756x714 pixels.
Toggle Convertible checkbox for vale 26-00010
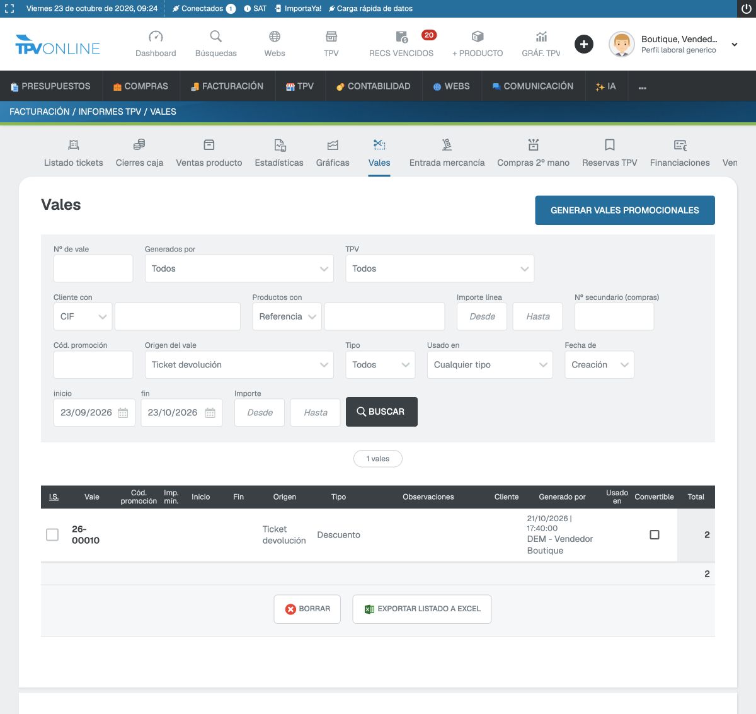(655, 534)
